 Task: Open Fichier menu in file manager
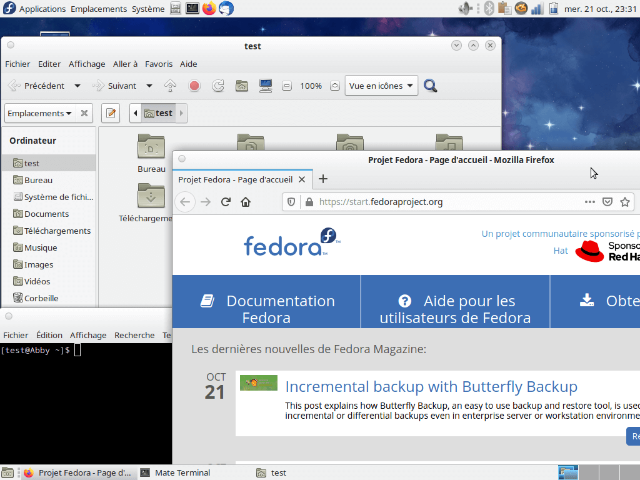(17, 64)
